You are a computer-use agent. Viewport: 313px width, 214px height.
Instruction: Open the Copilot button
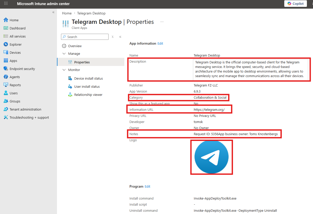tap(295, 4)
